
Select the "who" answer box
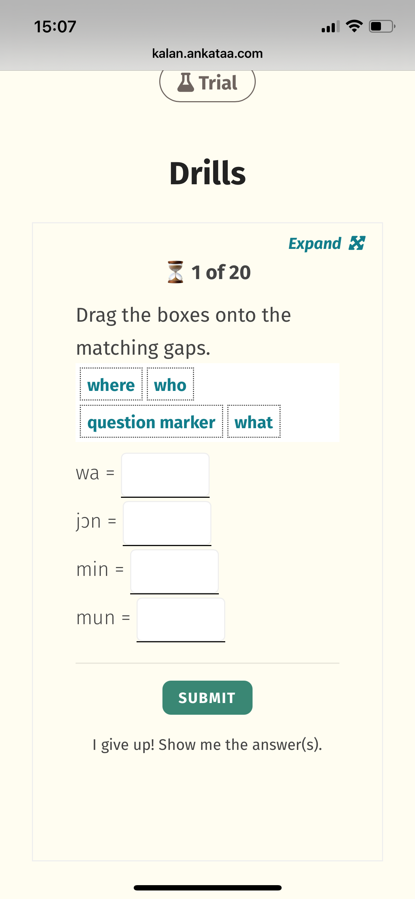point(170,385)
